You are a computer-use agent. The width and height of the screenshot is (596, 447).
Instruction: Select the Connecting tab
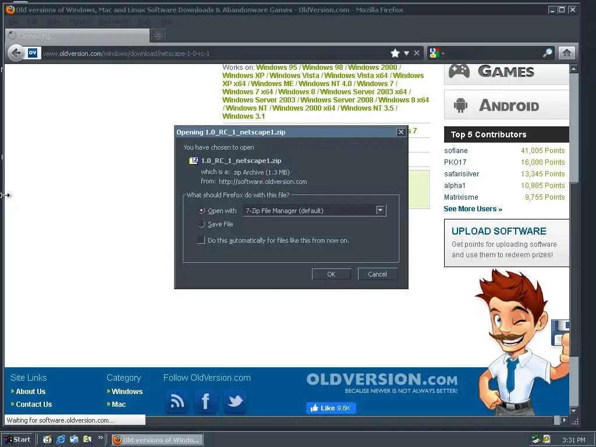[x=78, y=36]
